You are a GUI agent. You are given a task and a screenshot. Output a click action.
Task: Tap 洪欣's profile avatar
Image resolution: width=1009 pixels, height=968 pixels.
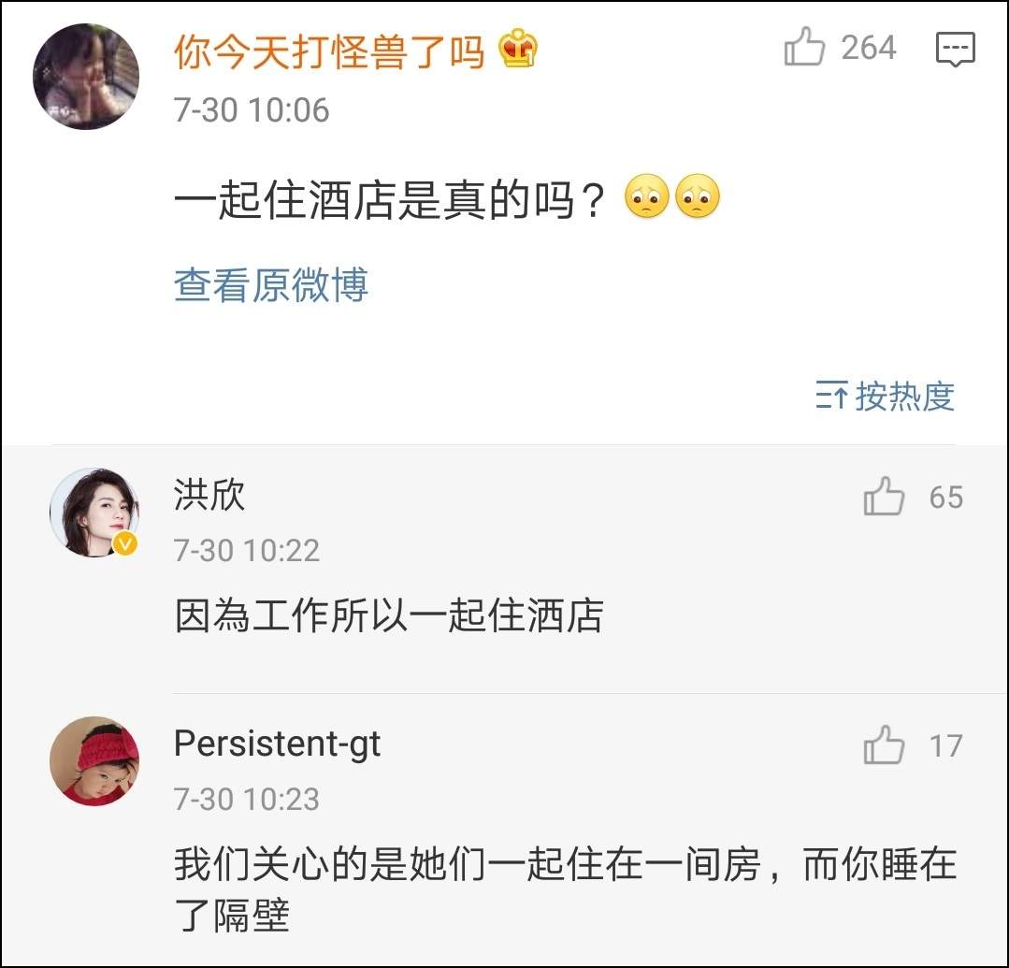pyautogui.click(x=94, y=512)
